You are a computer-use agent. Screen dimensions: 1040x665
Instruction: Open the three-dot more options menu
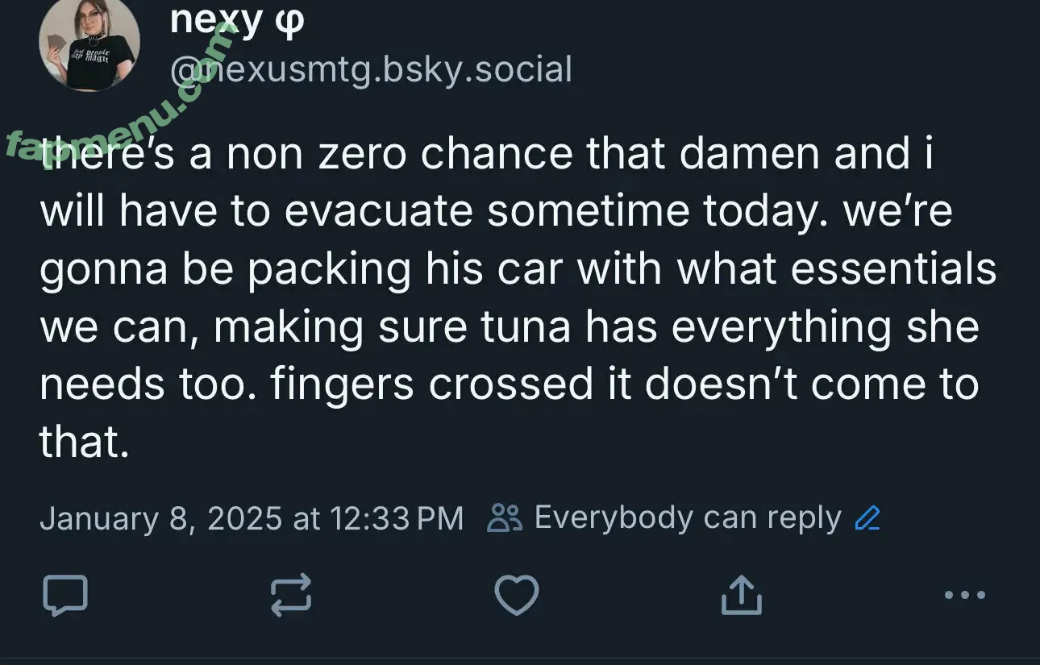(x=964, y=596)
